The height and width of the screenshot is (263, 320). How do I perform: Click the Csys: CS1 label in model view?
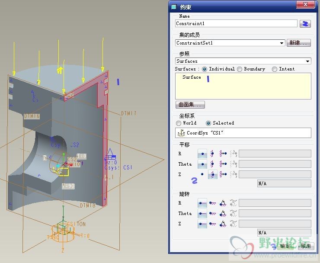click(x=118, y=168)
